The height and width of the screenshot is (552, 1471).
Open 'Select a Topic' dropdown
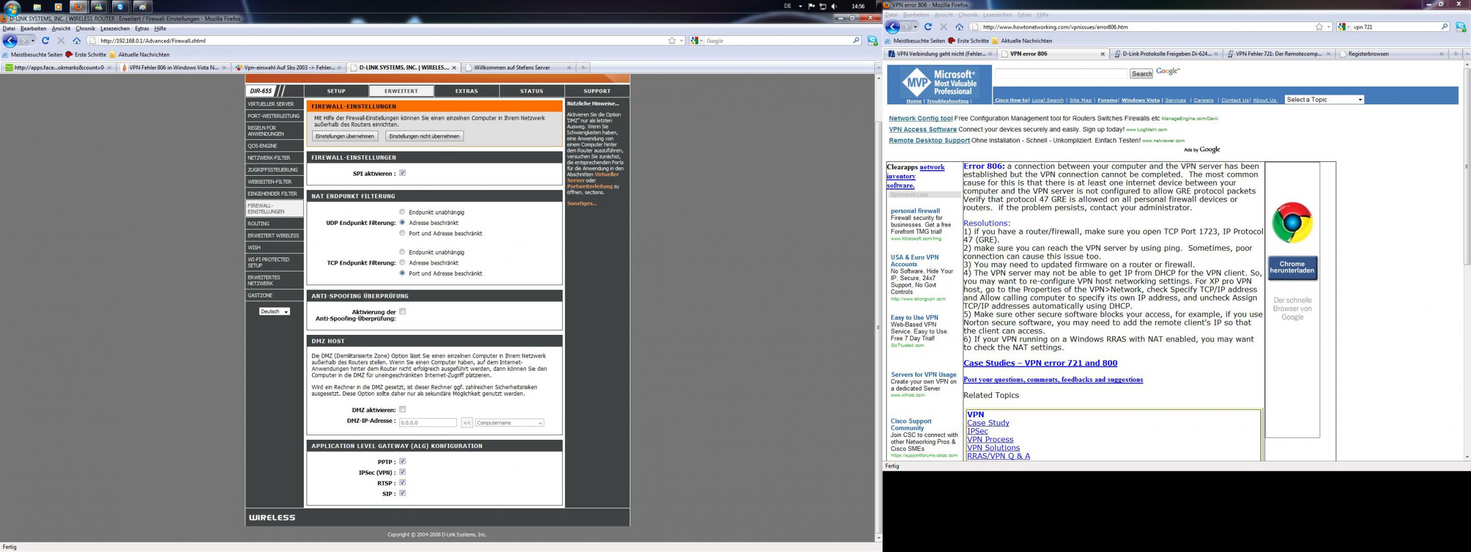(1324, 99)
